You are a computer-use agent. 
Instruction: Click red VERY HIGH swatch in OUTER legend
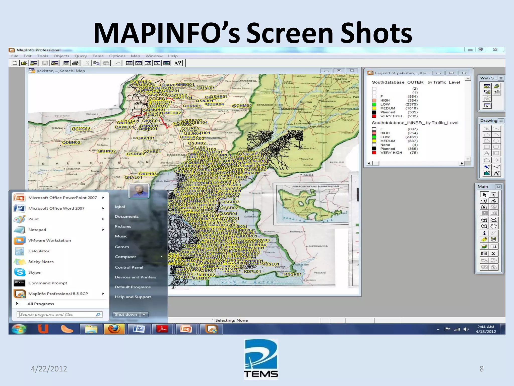[374, 116]
